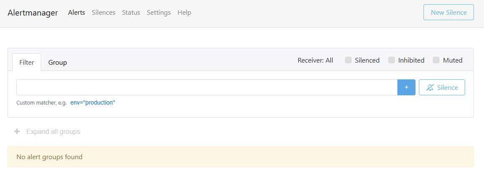Image resolution: width=484 pixels, height=173 pixels.
Task: Expand all alert groups
Action: (x=53, y=131)
